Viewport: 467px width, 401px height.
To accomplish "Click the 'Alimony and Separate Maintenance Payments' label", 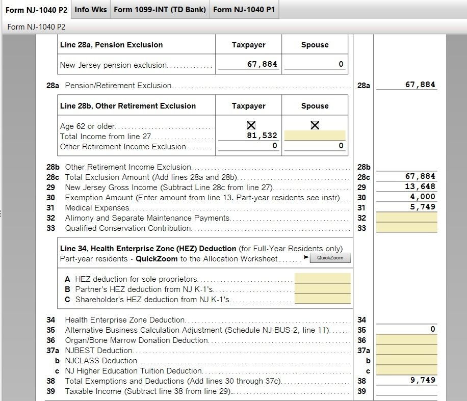I will [x=147, y=218].
